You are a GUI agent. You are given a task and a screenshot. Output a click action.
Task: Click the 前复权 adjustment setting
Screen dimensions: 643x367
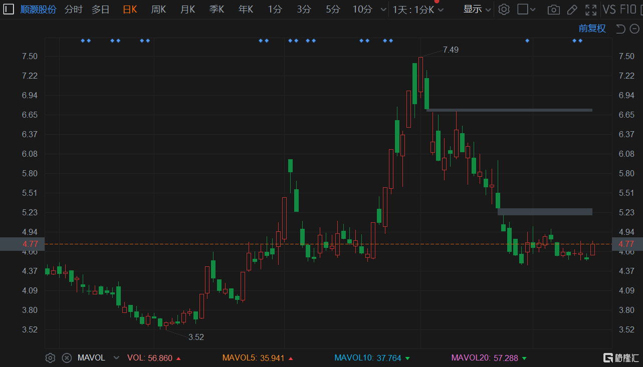point(592,29)
